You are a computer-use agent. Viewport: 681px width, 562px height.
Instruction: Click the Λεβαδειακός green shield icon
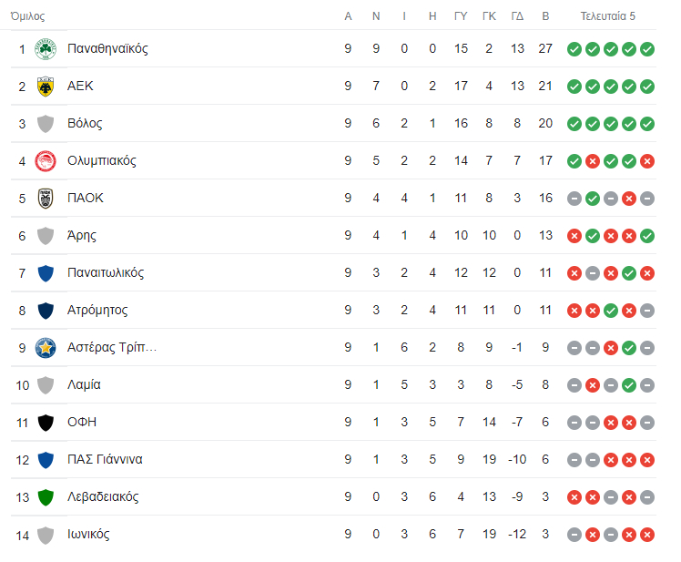pos(46,497)
